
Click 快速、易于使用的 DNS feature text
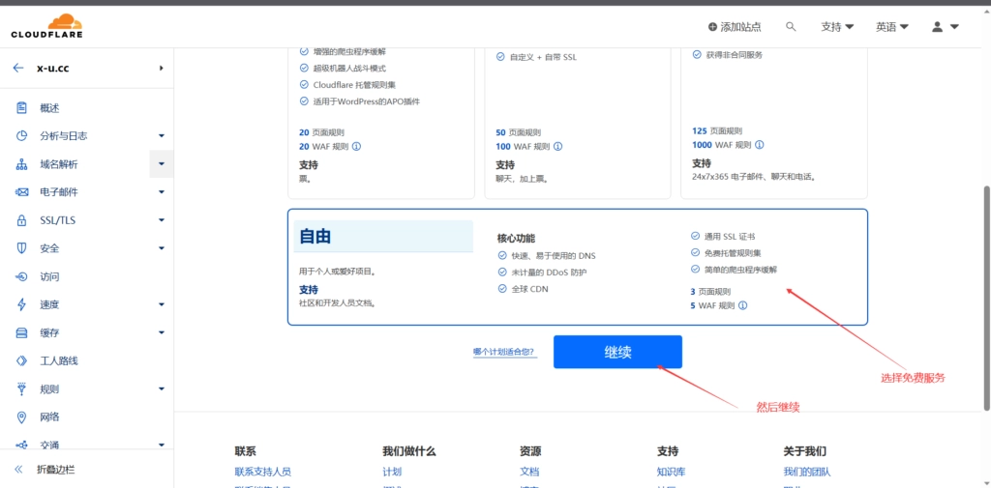tap(553, 256)
